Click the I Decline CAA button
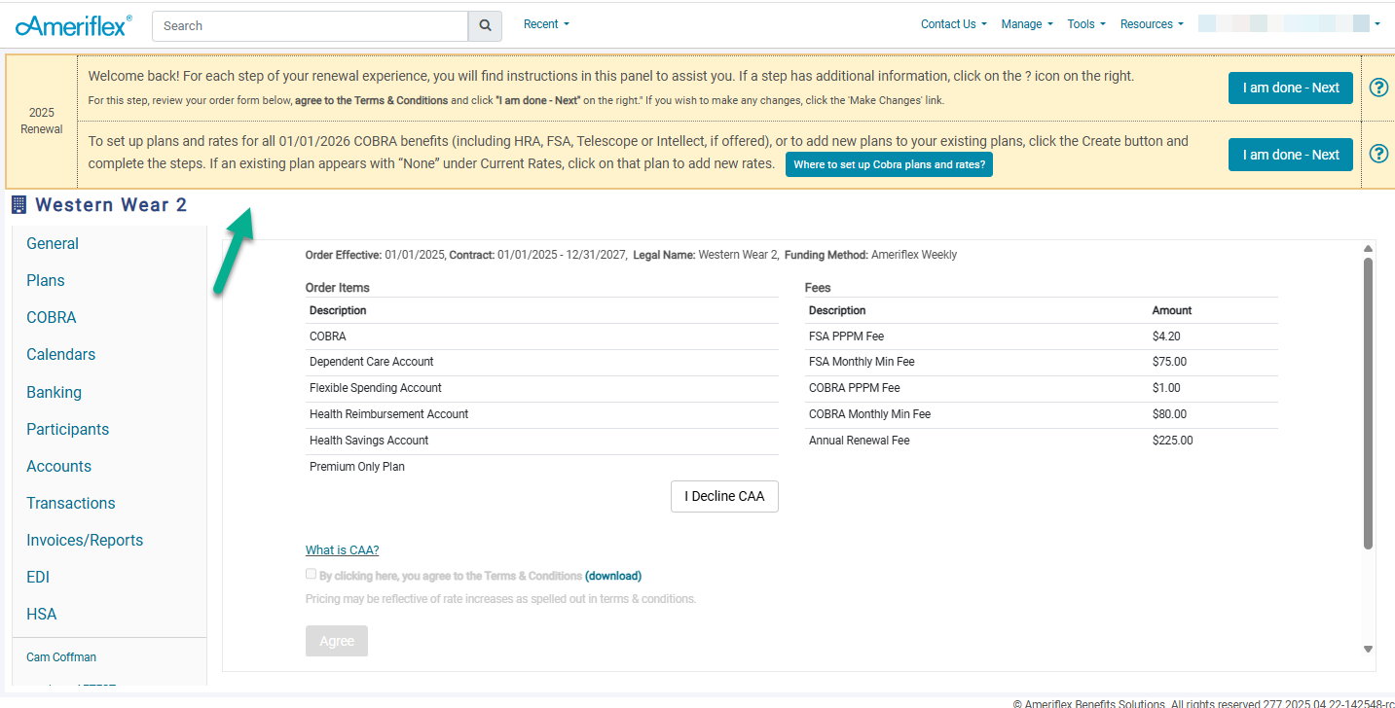The width and height of the screenshot is (1395, 708). 724,496
